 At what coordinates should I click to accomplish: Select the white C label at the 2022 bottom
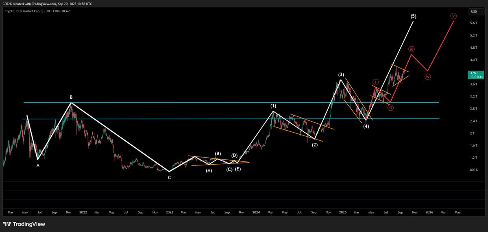[169, 177]
